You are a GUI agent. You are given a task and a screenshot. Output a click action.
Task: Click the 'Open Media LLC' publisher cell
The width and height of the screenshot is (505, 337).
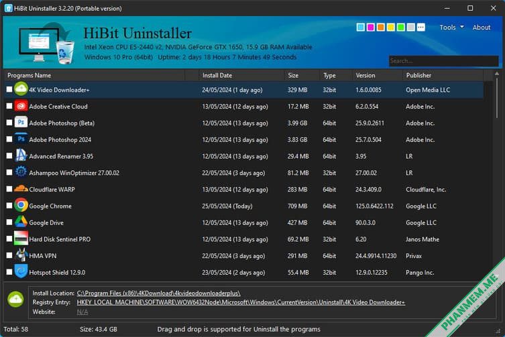click(428, 90)
